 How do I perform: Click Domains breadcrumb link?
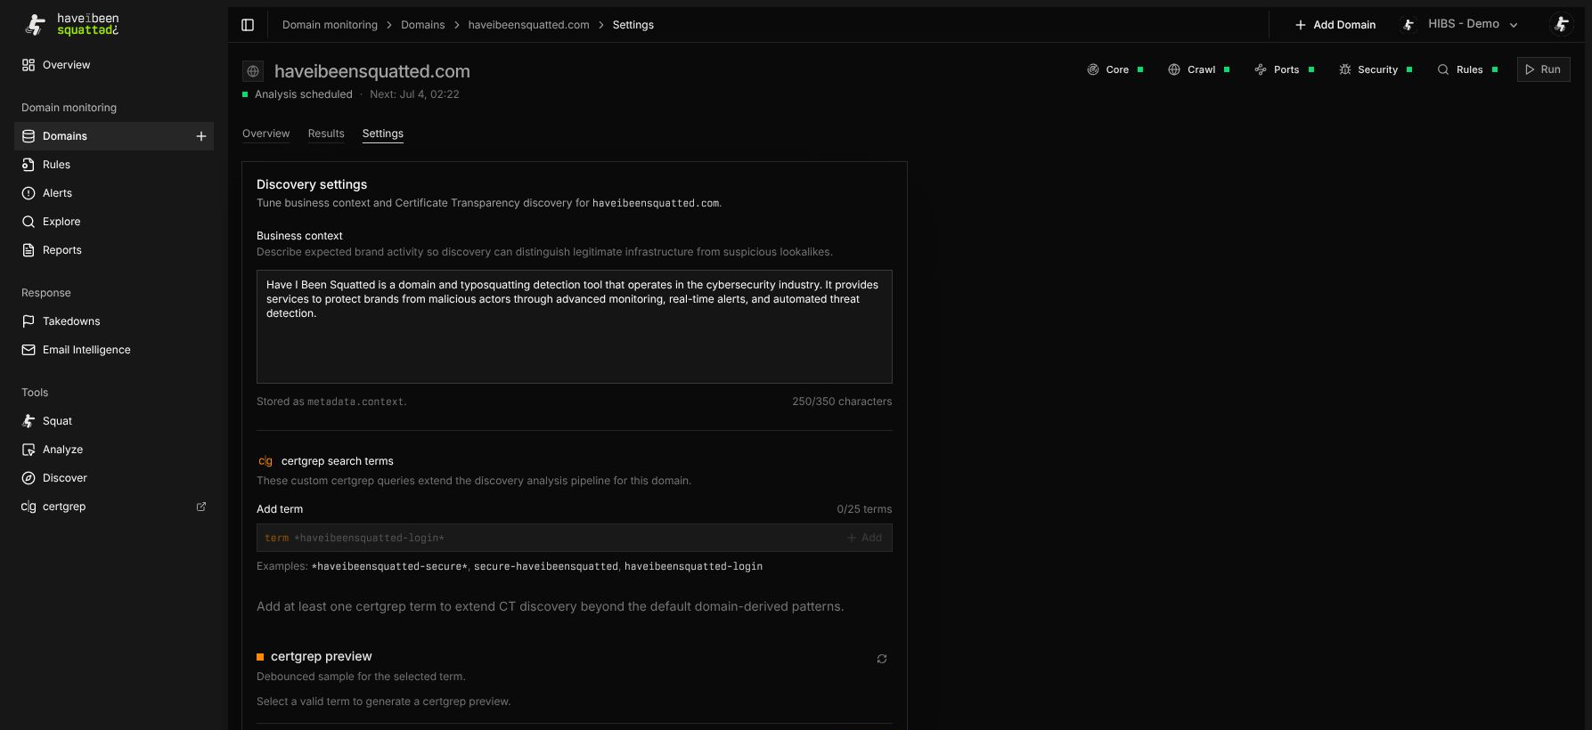click(422, 25)
